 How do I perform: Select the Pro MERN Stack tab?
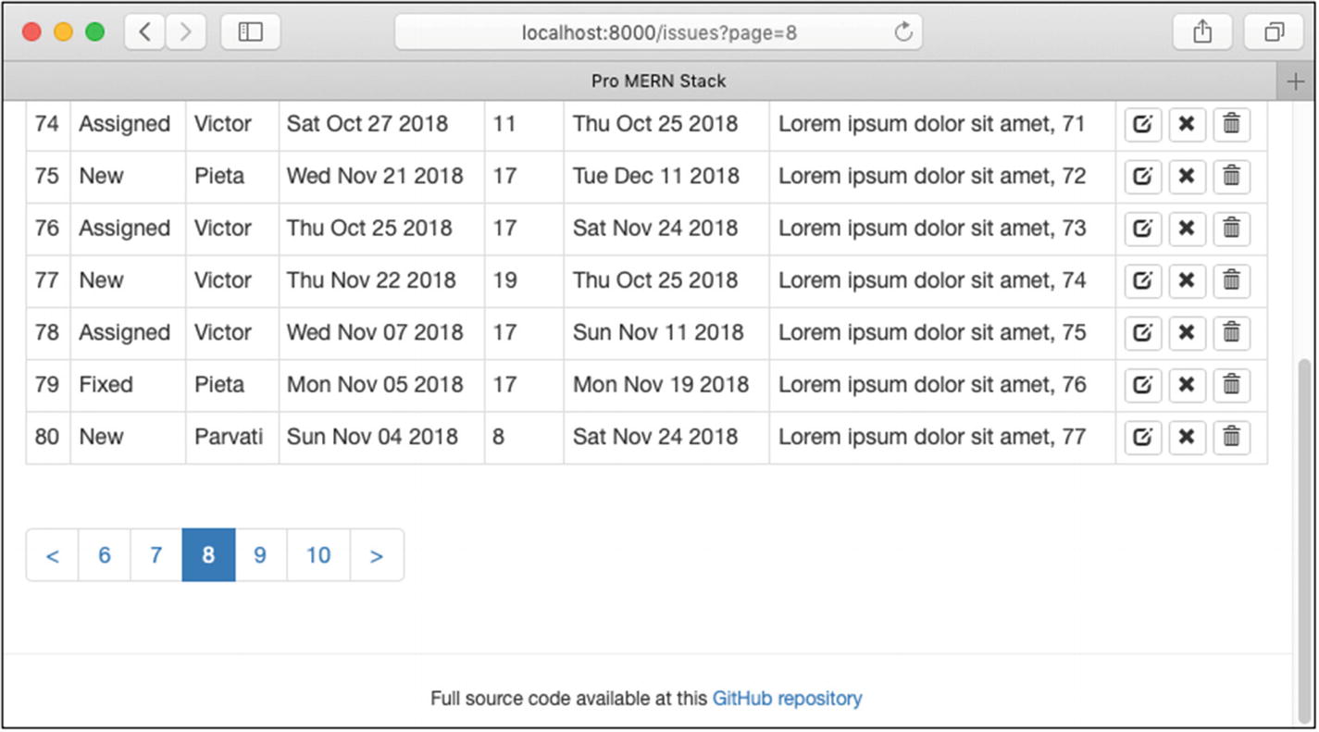pyautogui.click(x=658, y=81)
